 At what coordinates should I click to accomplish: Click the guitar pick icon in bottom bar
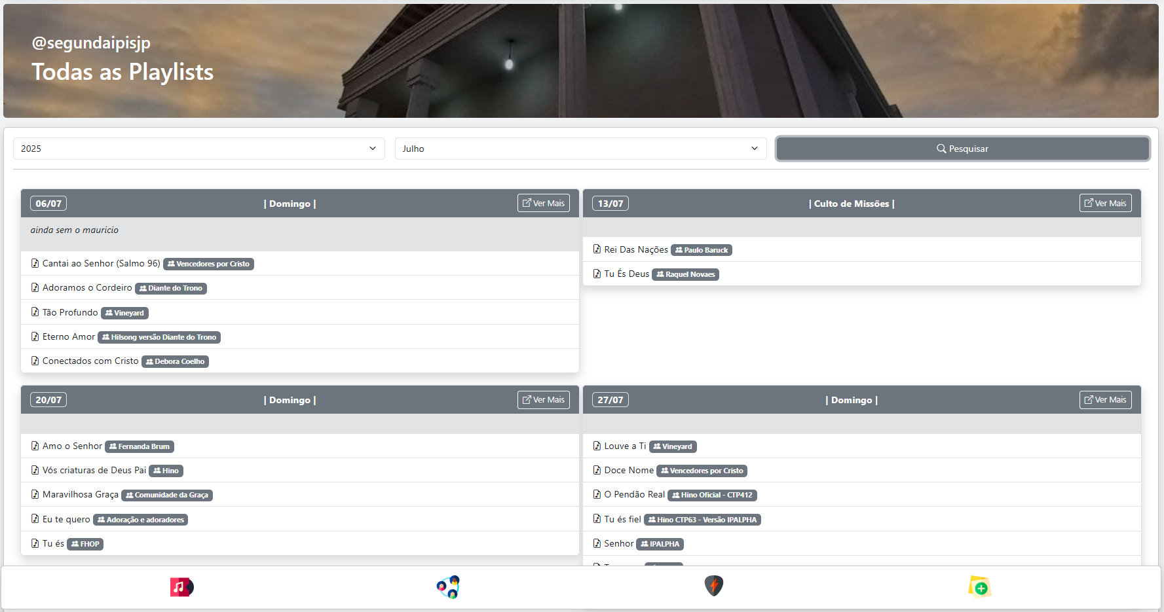pos(713,586)
